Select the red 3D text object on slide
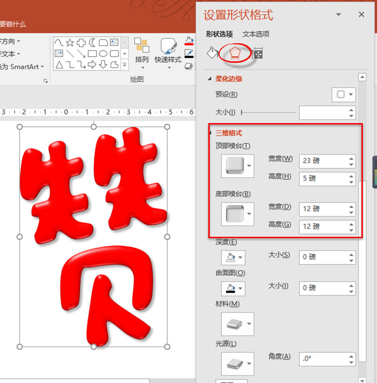Image resolution: width=377 pixels, height=383 pixels. [x=93, y=236]
